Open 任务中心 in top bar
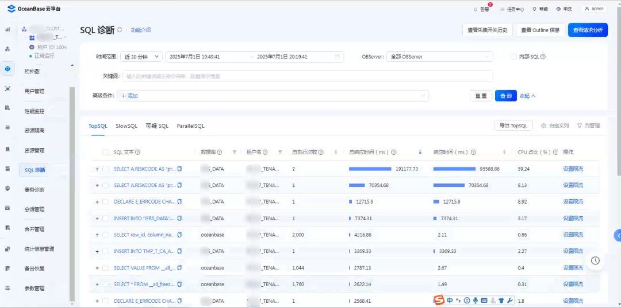Screen dimensions: 621x308 tap(512, 9)
